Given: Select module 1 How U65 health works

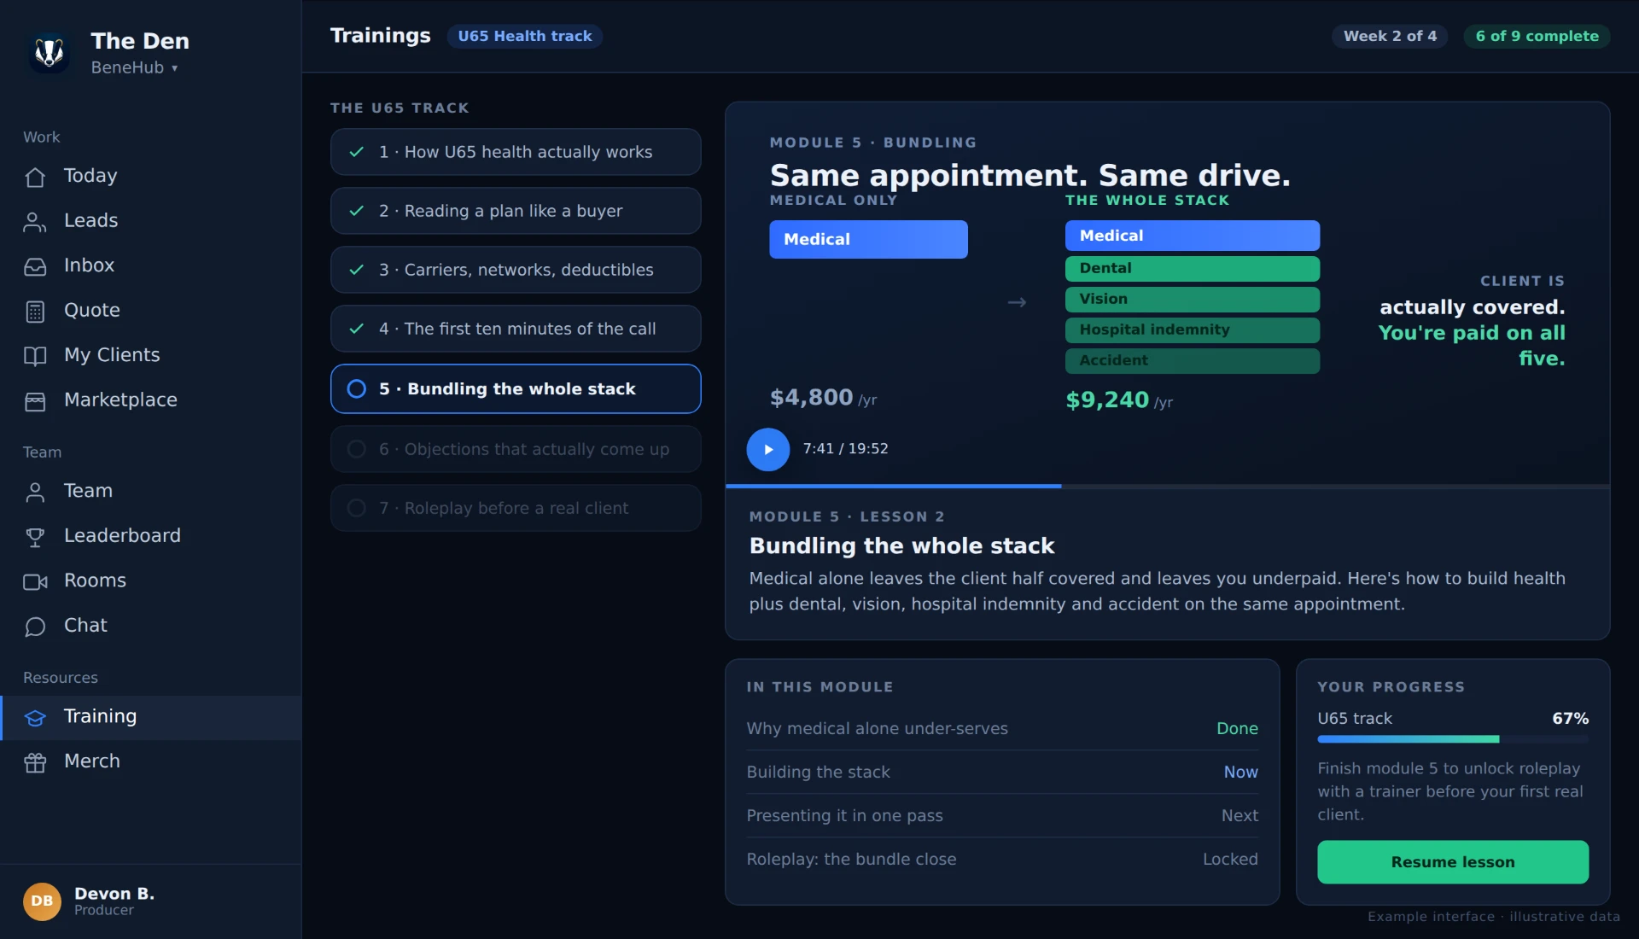Looking at the screenshot, I should (516, 152).
